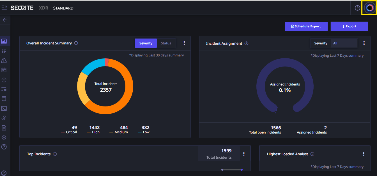Open the calendar icon in the sidebar
Viewport: 377px width, 176px height.
coord(4,70)
